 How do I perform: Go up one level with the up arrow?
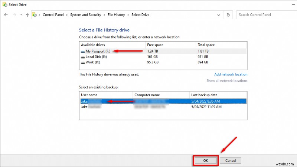[x=27, y=15]
